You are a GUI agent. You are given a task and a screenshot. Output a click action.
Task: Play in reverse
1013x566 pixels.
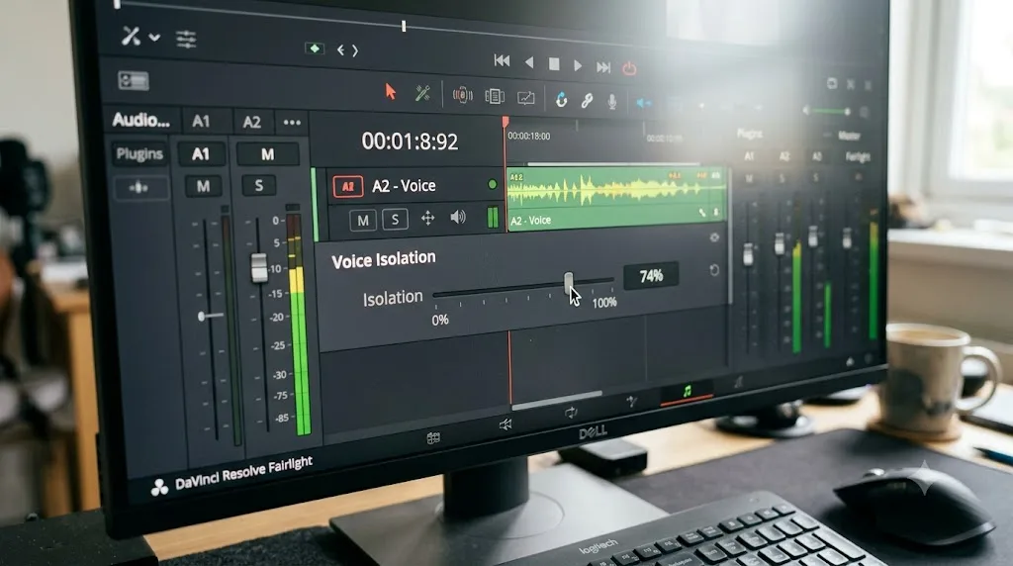click(x=529, y=62)
